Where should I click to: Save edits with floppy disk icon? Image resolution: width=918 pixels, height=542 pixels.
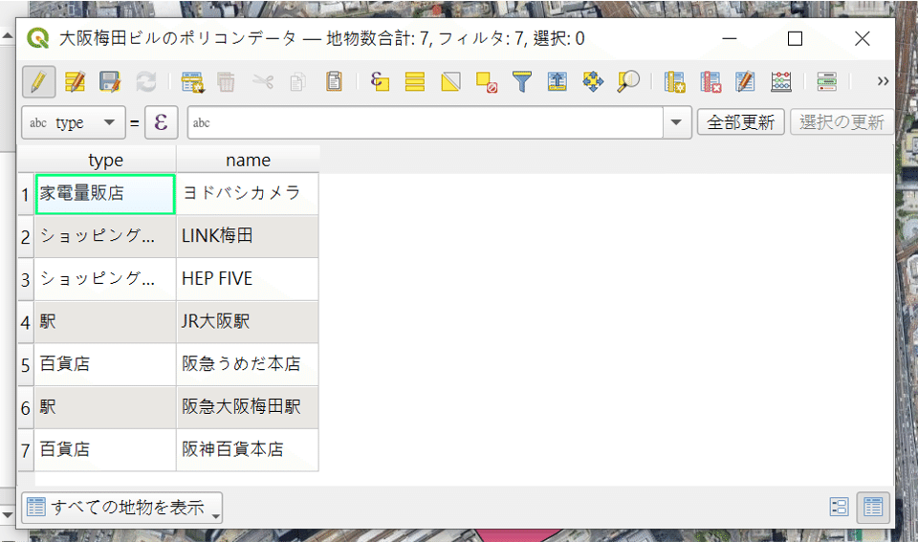110,81
